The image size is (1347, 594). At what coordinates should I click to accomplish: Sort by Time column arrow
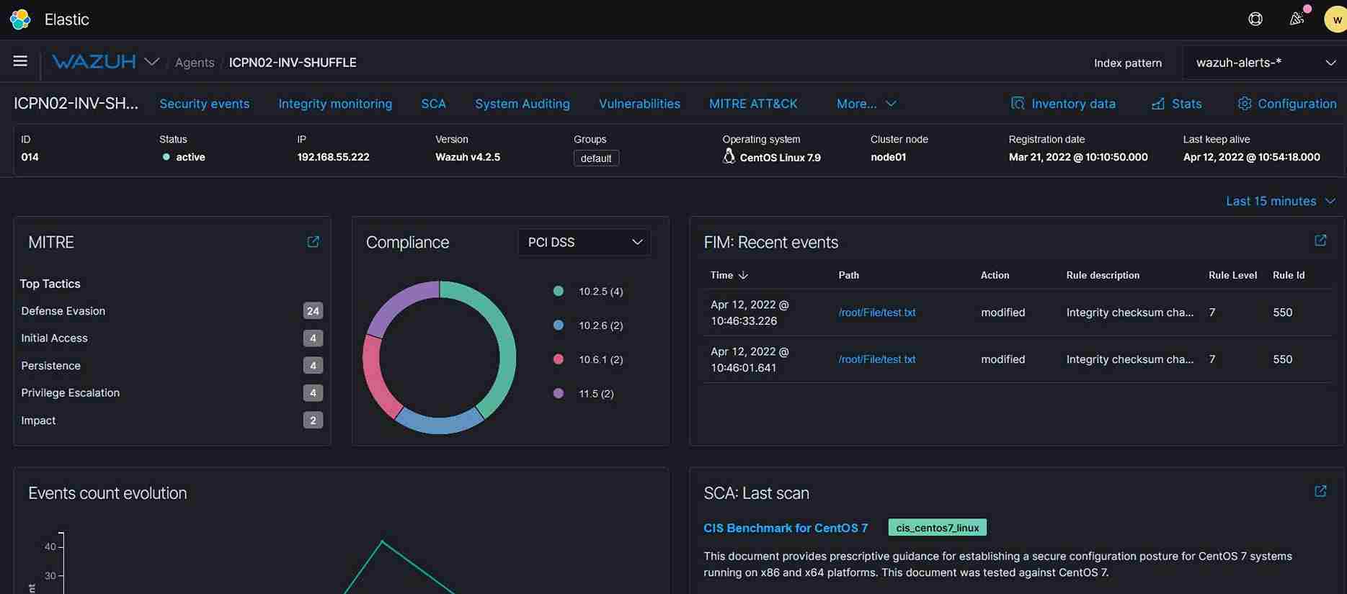pos(744,275)
